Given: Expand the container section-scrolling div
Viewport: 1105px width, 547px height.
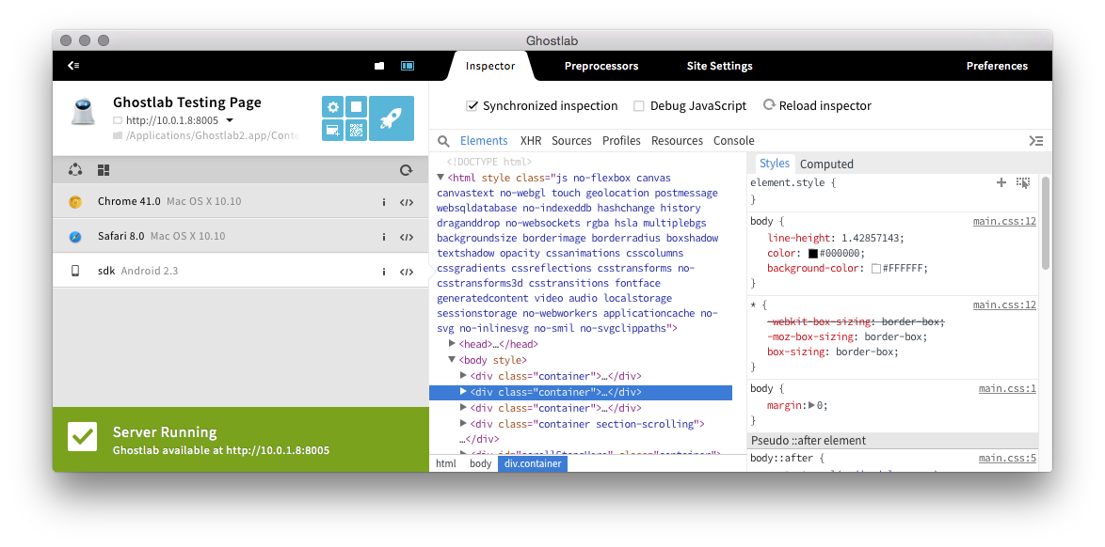Looking at the screenshot, I should [464, 423].
